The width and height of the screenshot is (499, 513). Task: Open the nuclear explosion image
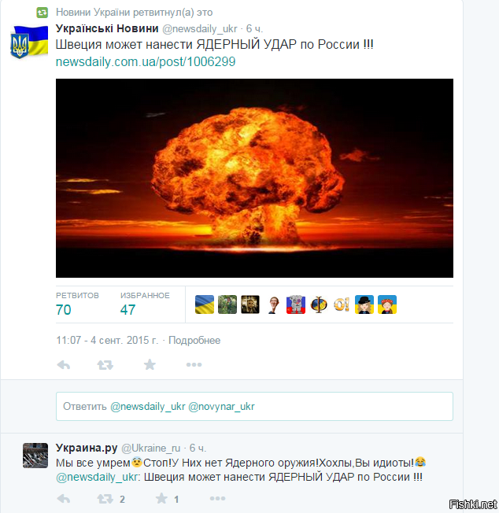pyautogui.click(x=254, y=178)
